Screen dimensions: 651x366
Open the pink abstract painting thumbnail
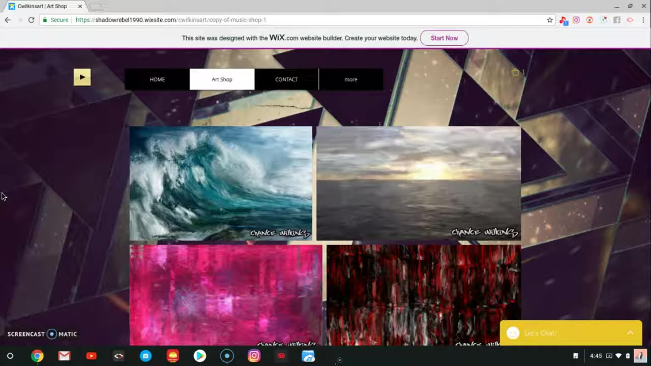click(226, 295)
